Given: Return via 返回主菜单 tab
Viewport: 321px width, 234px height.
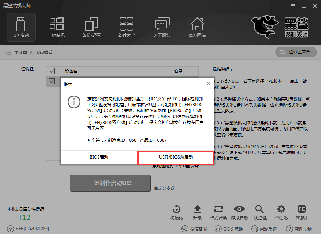Looking at the screenshot, I should pyautogui.click(x=296, y=52).
